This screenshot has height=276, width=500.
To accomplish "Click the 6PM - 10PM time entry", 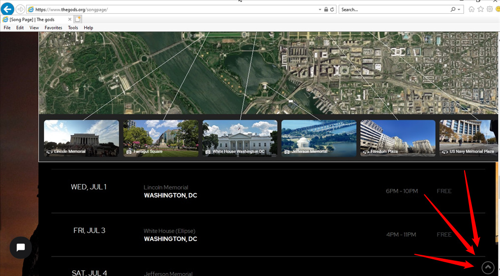I will point(402,191).
